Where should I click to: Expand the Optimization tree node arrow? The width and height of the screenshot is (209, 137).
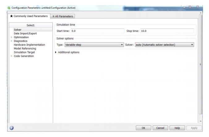(11, 37)
